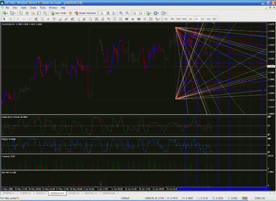The width and height of the screenshot is (276, 201).
Task: Zoom out of the chart
Action: 127,13
